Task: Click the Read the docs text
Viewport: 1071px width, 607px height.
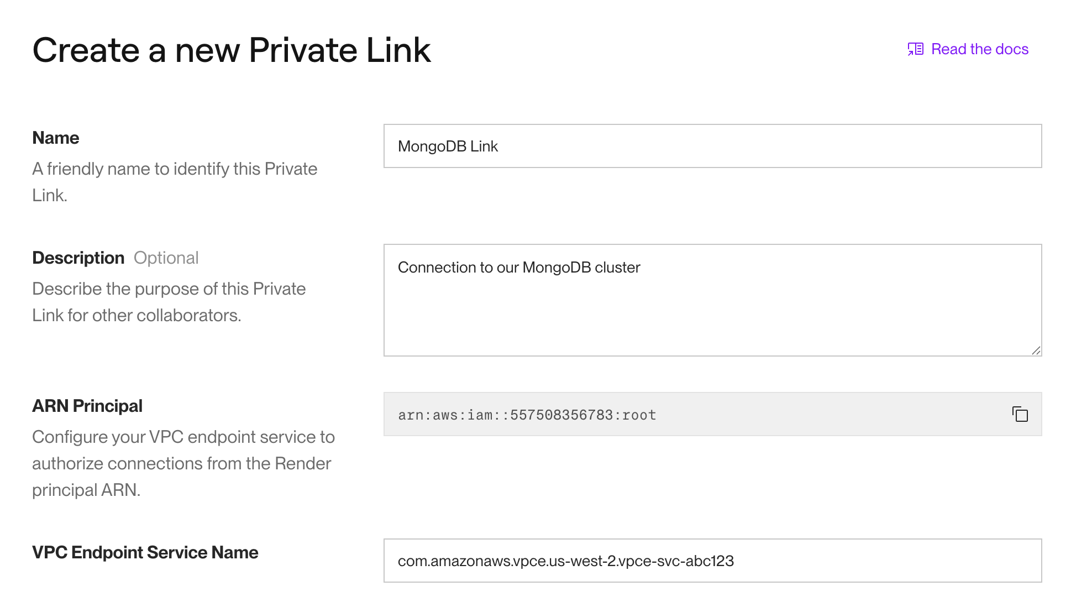Action: pyautogui.click(x=980, y=49)
